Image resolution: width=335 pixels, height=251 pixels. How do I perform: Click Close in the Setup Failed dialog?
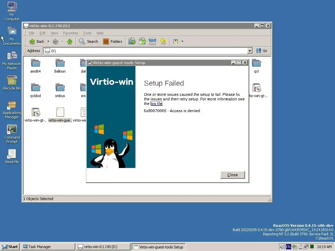click(233, 175)
